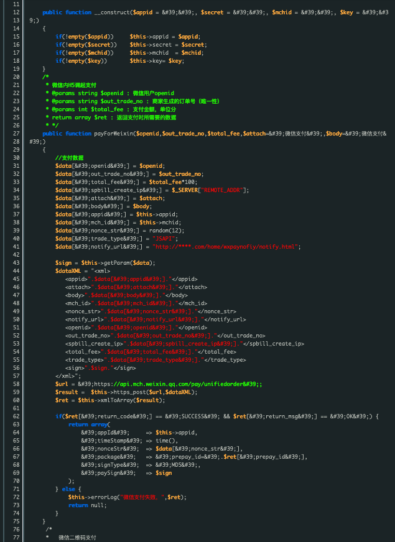
Task: Click the '<spbill_create_ip>' XML tag line
Action: pos(185,344)
